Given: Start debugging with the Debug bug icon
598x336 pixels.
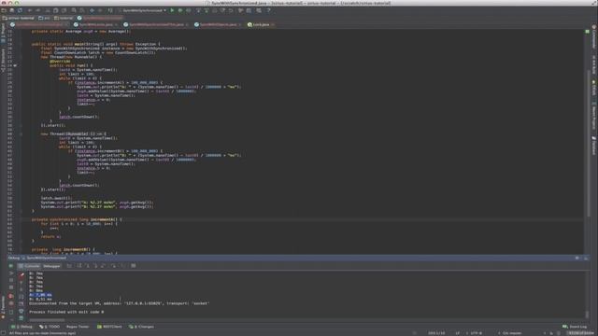Looking at the screenshot, I should [x=180, y=10].
